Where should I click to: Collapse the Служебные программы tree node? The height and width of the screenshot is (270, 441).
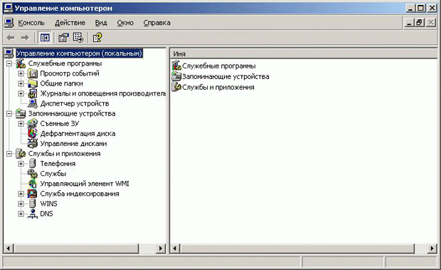(9, 63)
